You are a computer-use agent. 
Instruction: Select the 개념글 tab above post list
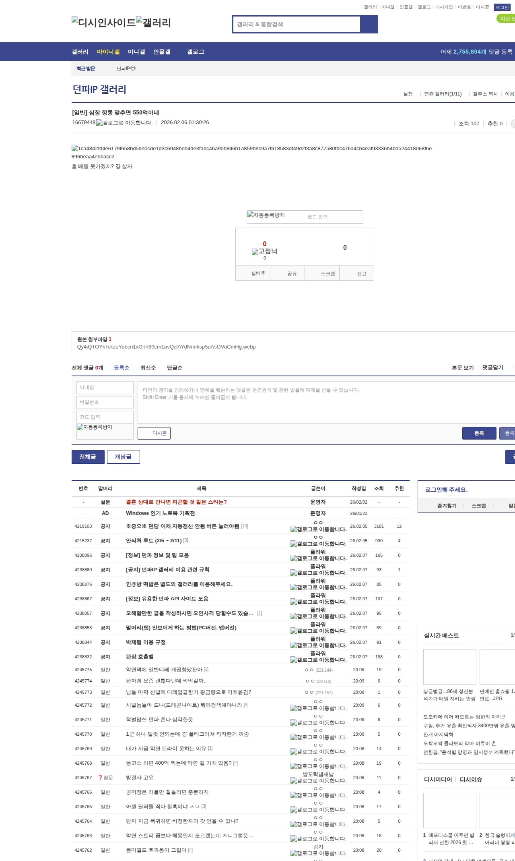coord(123,457)
